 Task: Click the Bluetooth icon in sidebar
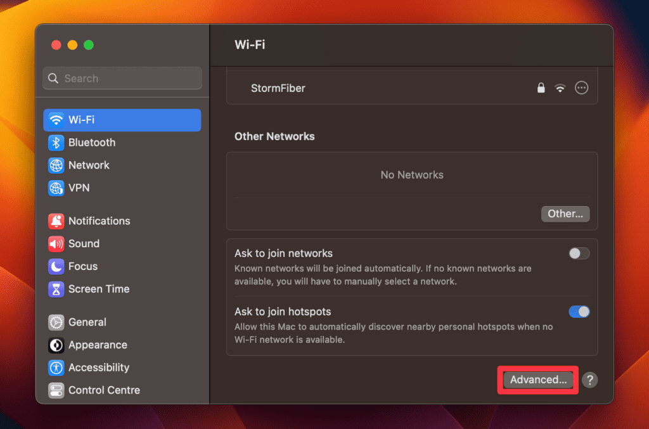pos(56,143)
